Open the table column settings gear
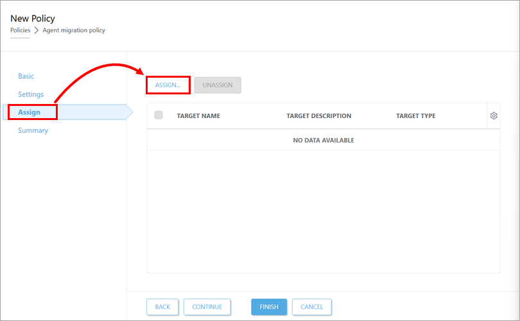This screenshot has height=321, width=520. coord(494,116)
